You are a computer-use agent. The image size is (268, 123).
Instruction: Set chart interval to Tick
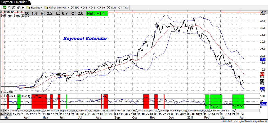coord(124,8)
